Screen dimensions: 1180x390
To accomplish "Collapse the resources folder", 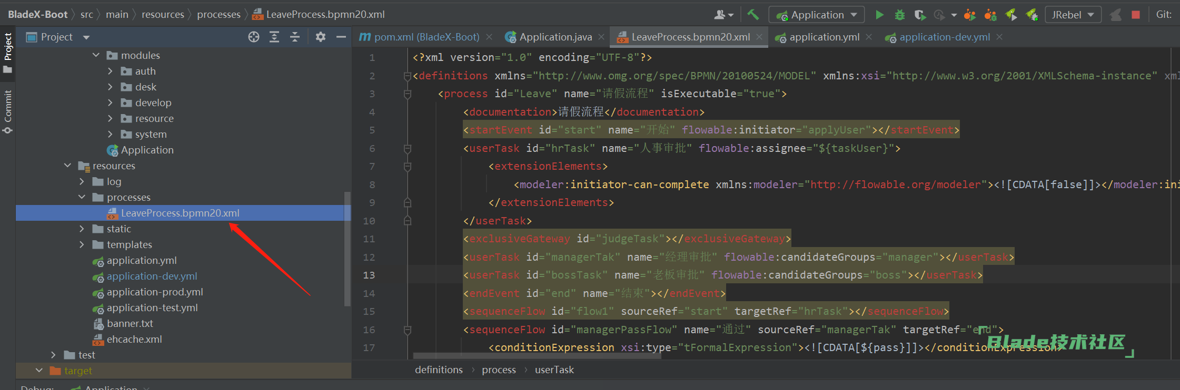I will coord(67,166).
